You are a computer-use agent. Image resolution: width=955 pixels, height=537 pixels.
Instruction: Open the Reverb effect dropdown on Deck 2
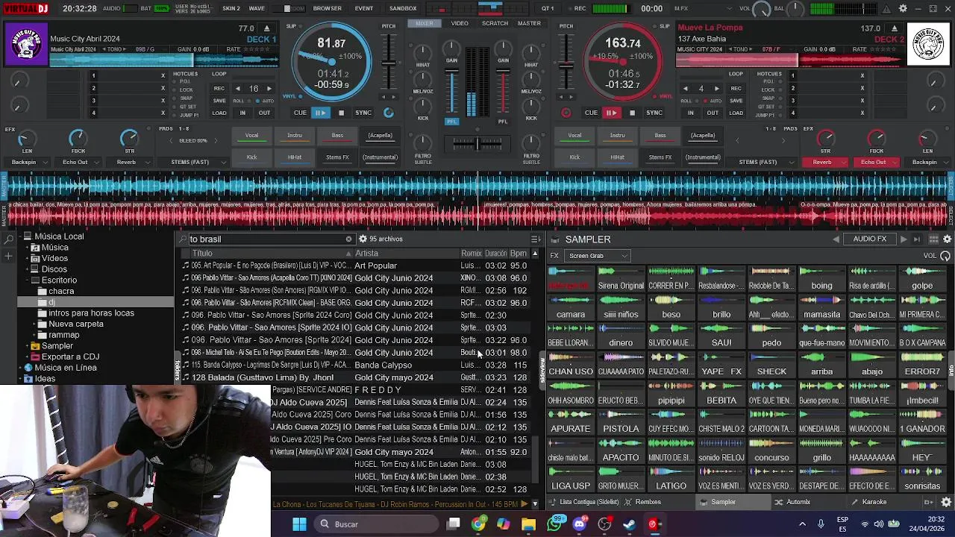click(824, 162)
